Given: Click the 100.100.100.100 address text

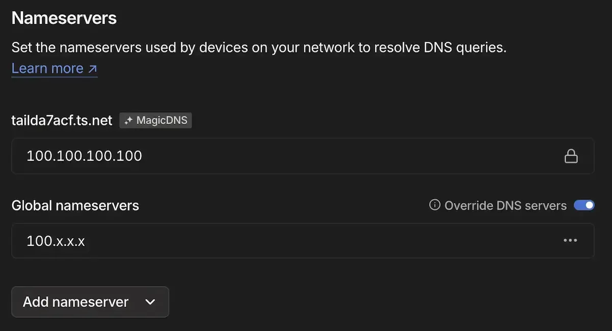Looking at the screenshot, I should click(84, 156).
